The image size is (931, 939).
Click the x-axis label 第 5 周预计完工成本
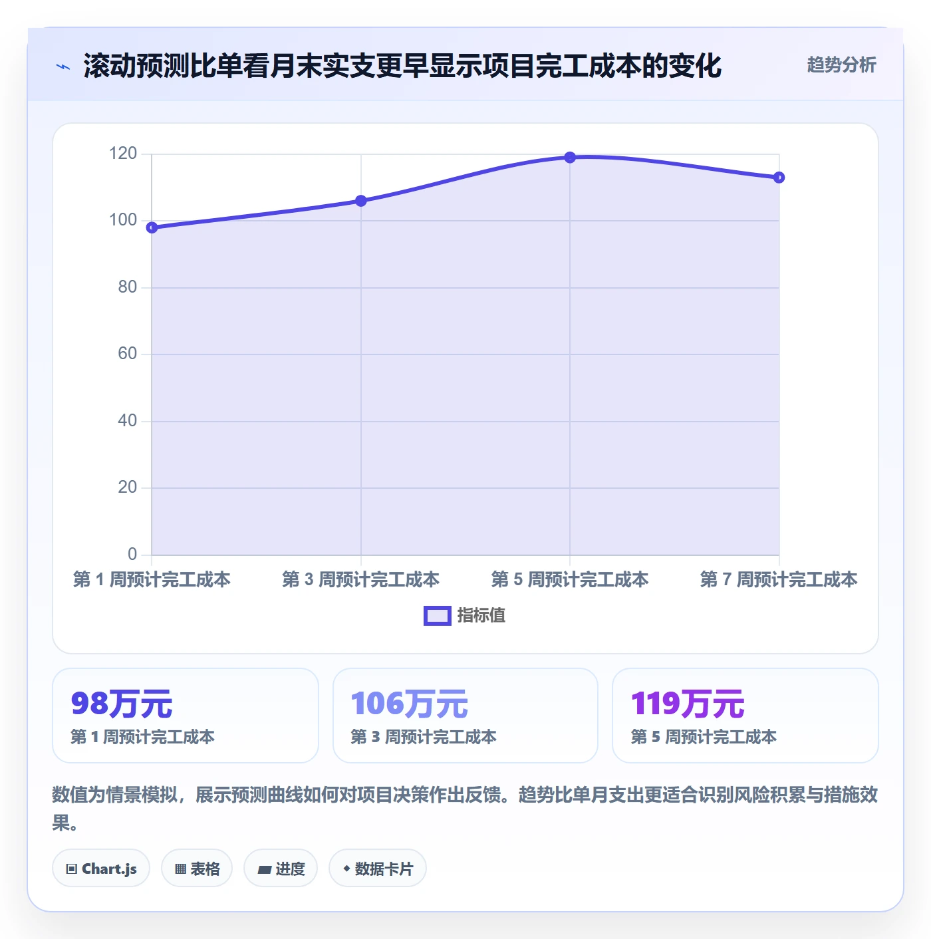(x=570, y=580)
